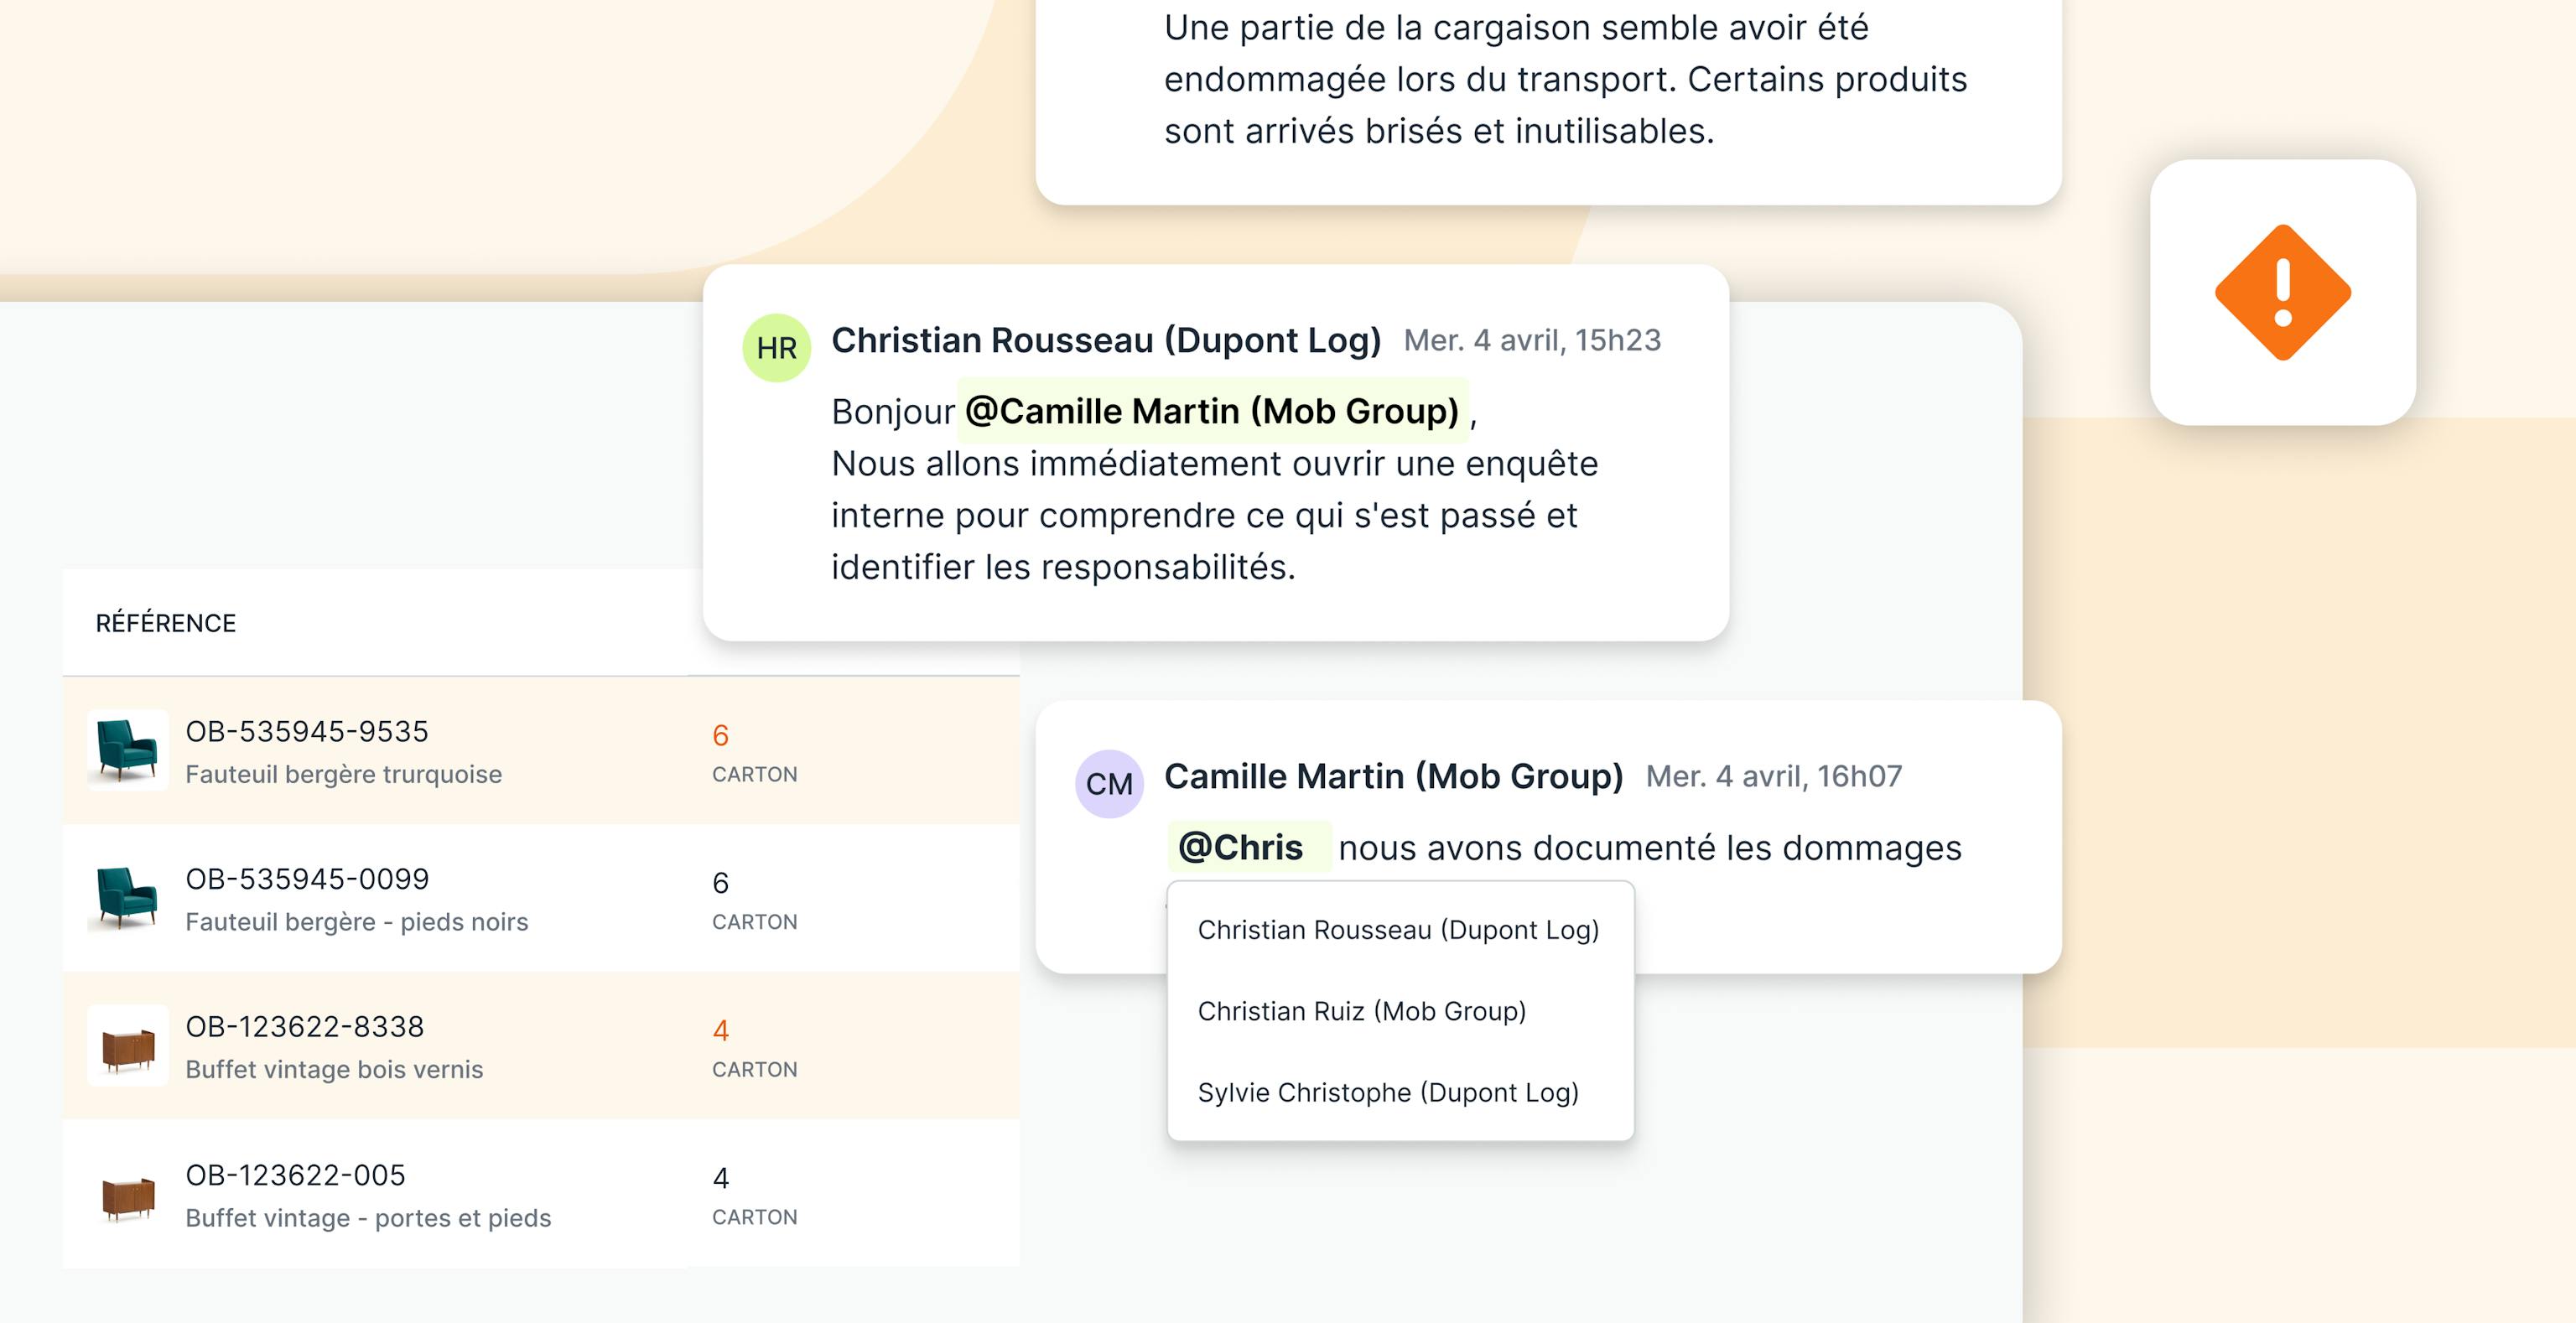The image size is (2576, 1323).
Task: Pick Sylvie Christophe (Dupont Log) from list
Action: click(x=1388, y=1092)
